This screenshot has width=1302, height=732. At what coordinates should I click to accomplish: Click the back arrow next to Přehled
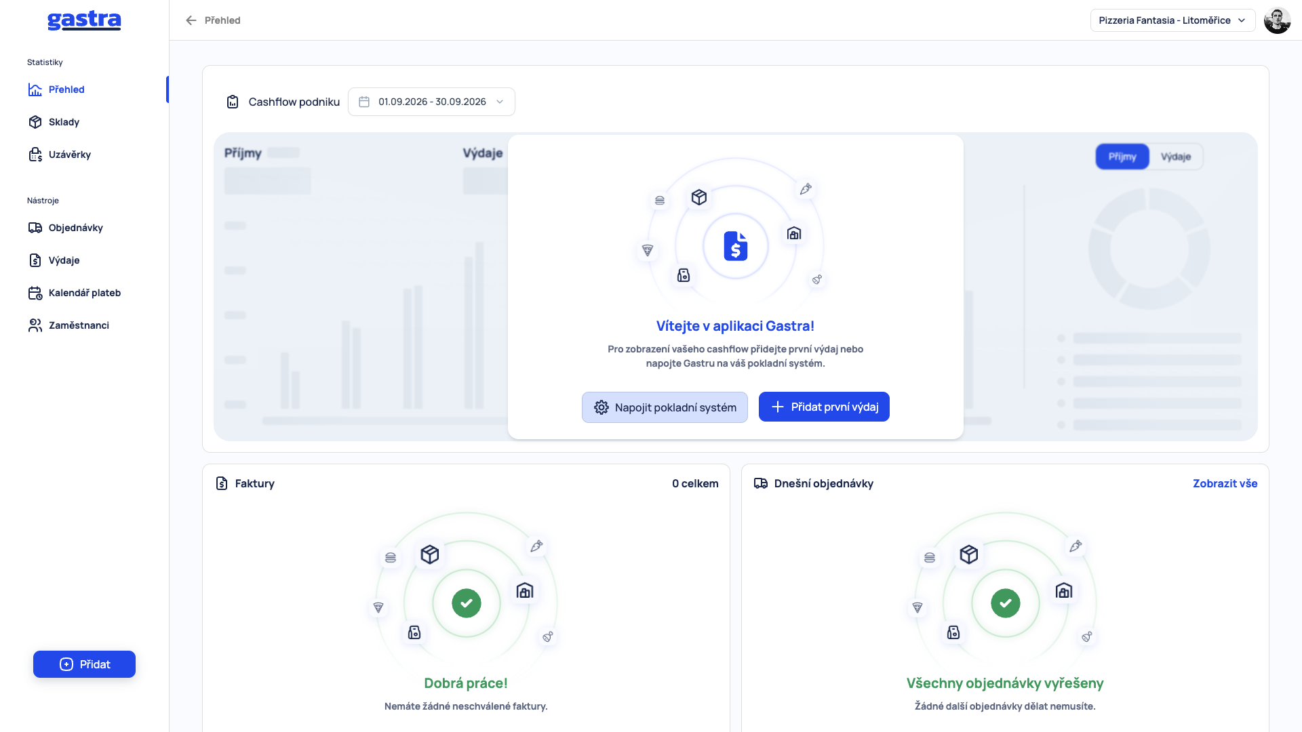point(191,20)
